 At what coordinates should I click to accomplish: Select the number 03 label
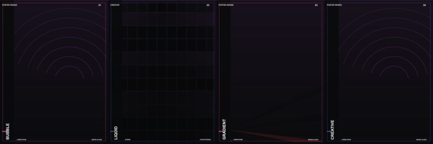[x=316, y=5]
